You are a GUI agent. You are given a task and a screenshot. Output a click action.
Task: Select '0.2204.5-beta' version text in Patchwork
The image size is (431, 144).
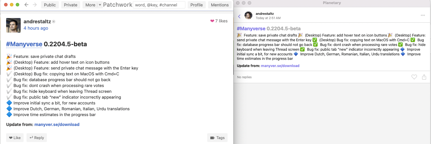pos(65,44)
